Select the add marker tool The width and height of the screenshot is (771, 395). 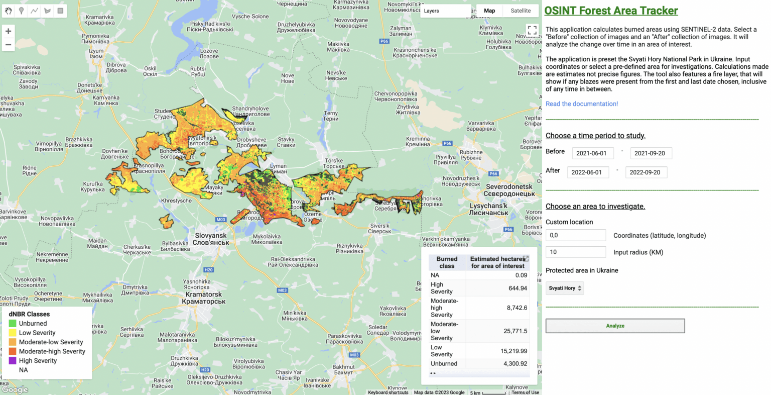pos(21,11)
